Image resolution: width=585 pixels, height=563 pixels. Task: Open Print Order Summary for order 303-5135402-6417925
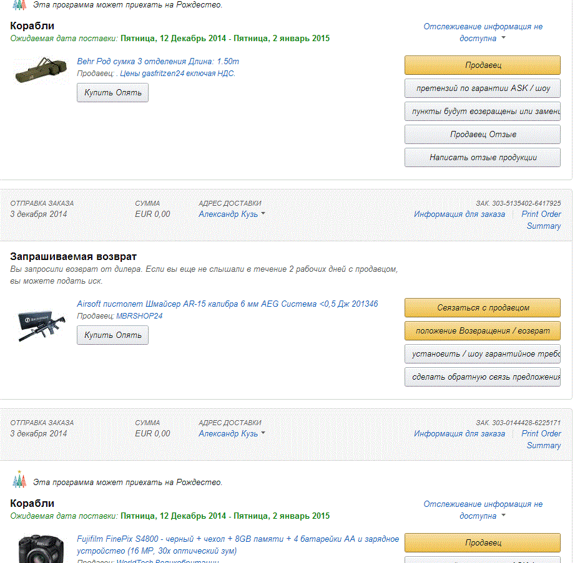tap(541, 220)
